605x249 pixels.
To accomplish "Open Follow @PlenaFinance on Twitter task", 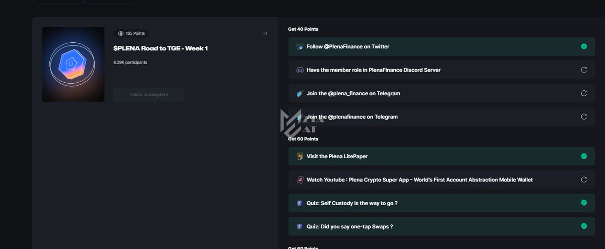I will (442, 46).
